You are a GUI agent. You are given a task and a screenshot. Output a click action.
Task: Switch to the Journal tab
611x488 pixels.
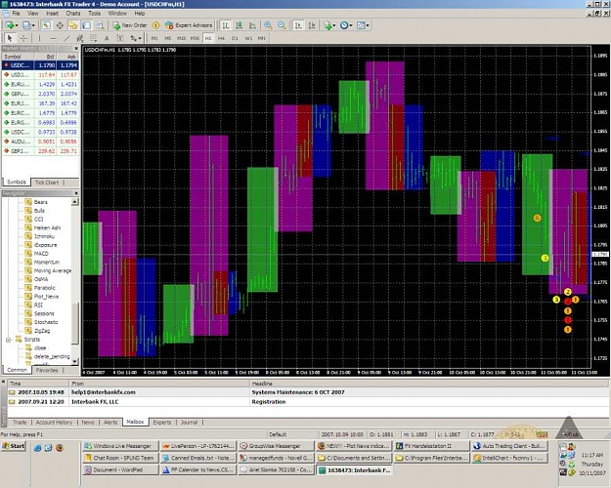pos(189,423)
